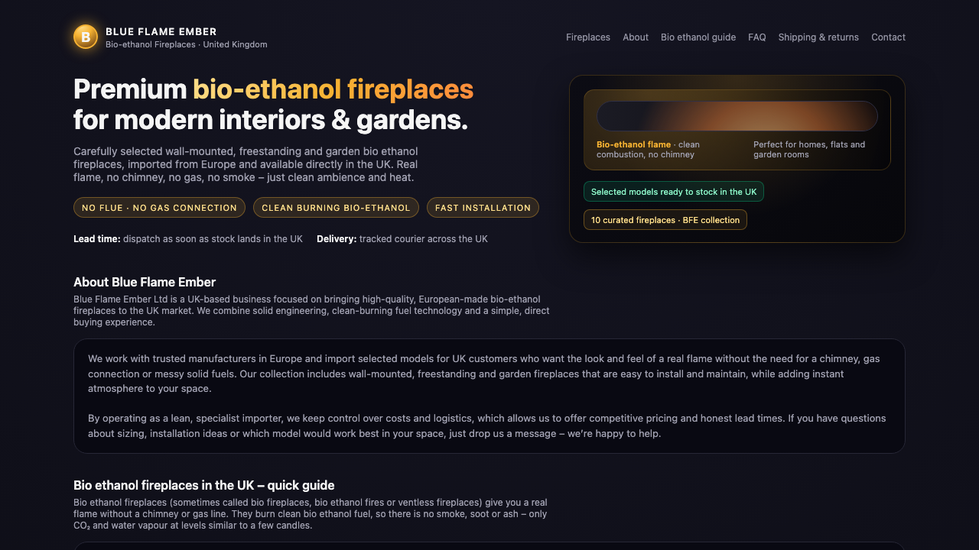The height and width of the screenshot is (550, 979).
Task: Click the glowing flame bar graphic
Action: pyautogui.click(x=737, y=116)
